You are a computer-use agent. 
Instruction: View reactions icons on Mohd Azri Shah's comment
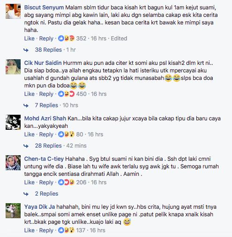pyautogui.click(x=67, y=134)
